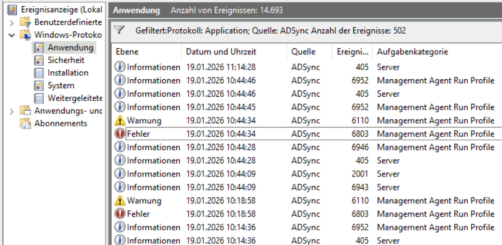The width and height of the screenshot is (502, 245).
Task: Expand the Anwendungs- und Dienstprotokolle node
Action: click(12, 111)
